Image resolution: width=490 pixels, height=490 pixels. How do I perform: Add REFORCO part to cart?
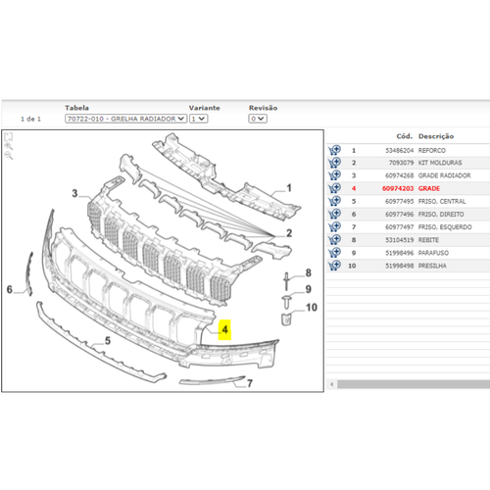point(334,150)
